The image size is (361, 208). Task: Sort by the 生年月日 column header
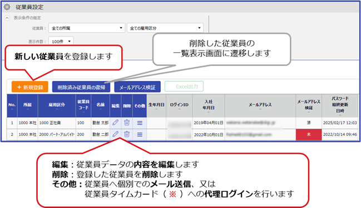click(156, 105)
